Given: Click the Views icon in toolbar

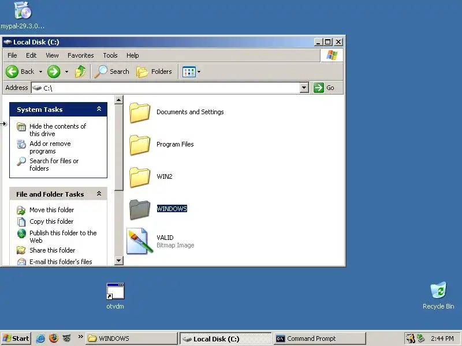Looking at the screenshot, I should pyautogui.click(x=189, y=72).
